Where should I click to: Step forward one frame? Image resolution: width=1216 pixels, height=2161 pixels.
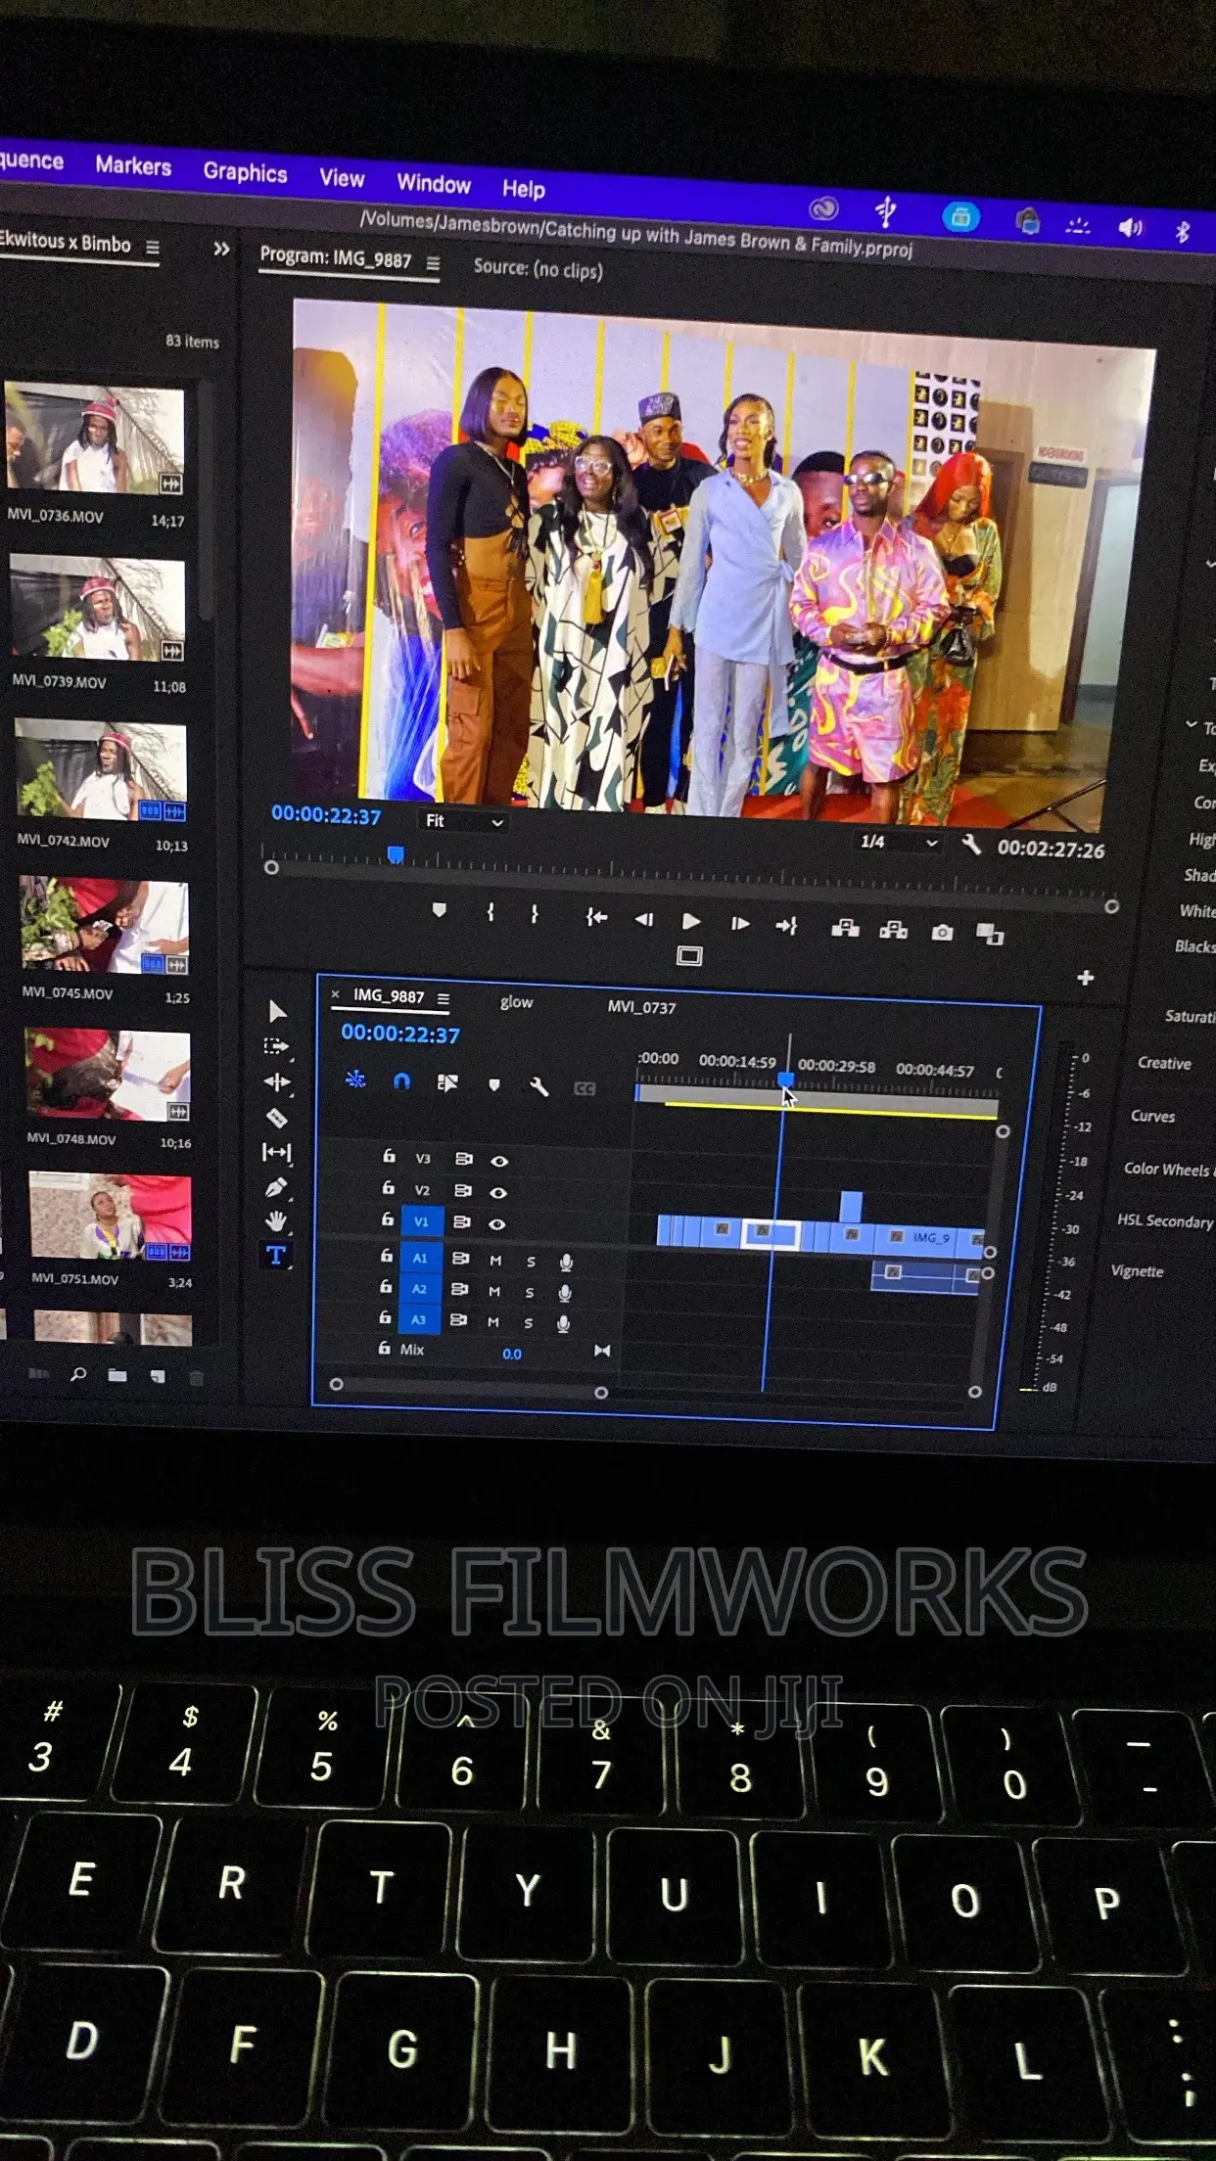(740, 923)
